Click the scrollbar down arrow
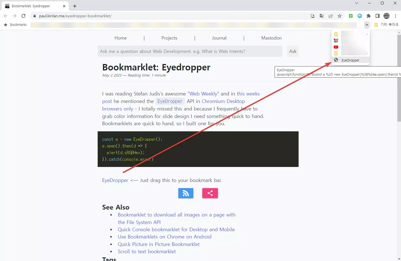This screenshot has width=401, height=261. coord(399,259)
